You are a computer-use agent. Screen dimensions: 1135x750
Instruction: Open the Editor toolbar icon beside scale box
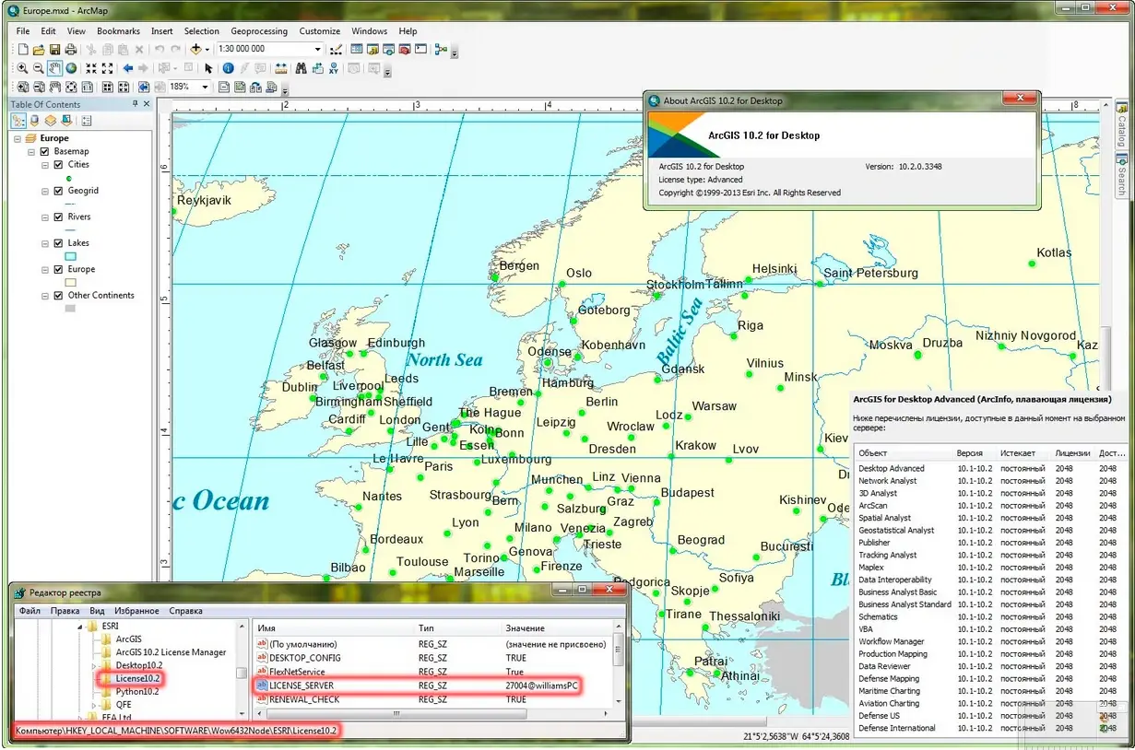[337, 49]
